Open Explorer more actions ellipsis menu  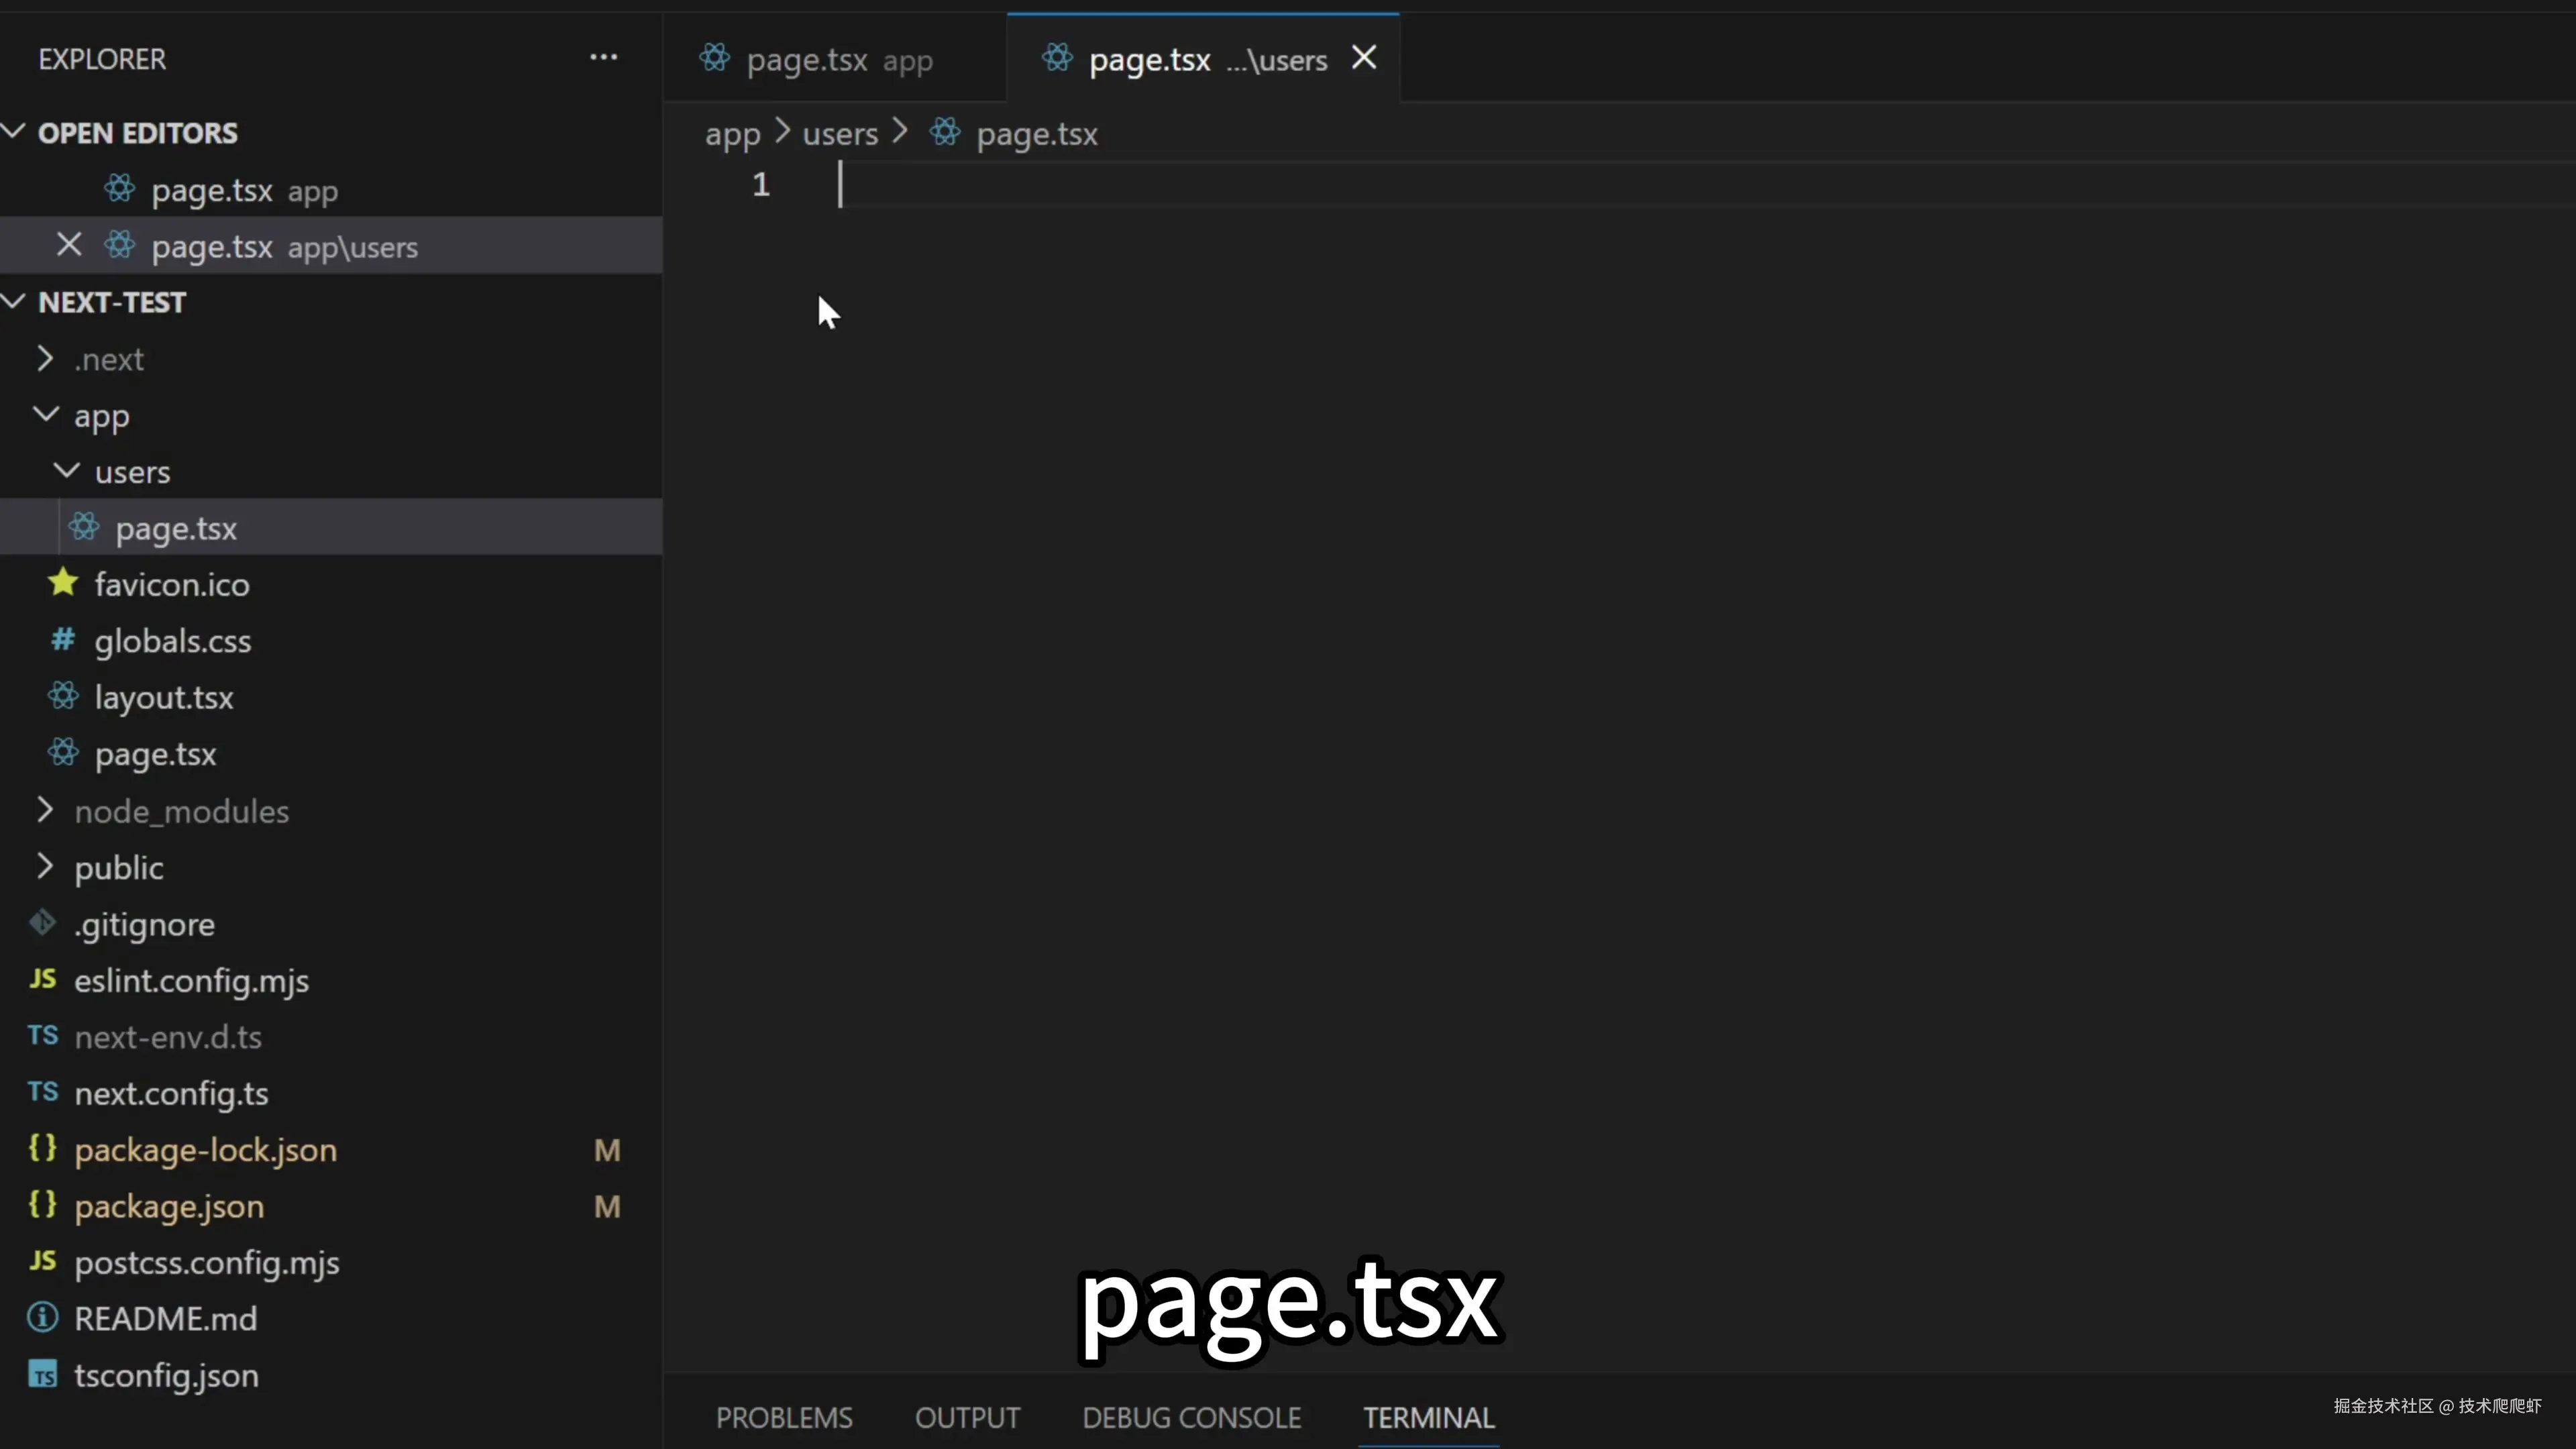tap(603, 58)
